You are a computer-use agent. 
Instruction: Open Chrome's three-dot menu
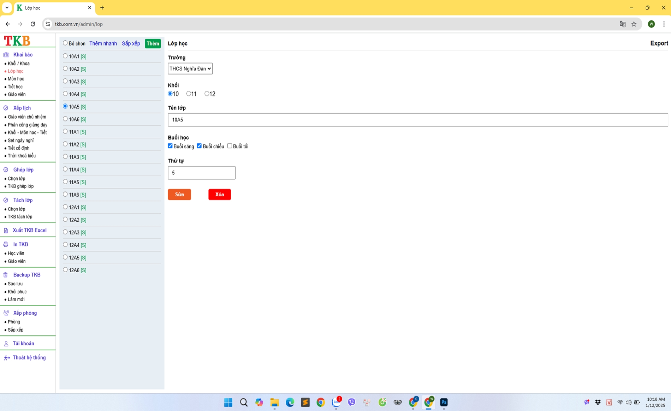pyautogui.click(x=664, y=24)
